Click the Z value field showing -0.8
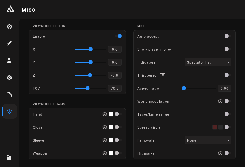 click(115, 75)
